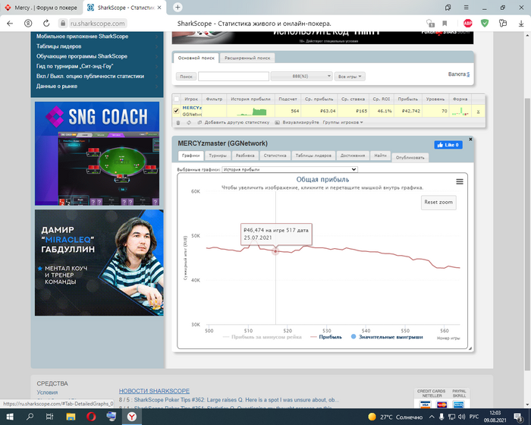
Task: Expand the Данные о рынке sidebar item
Action: 96,86
